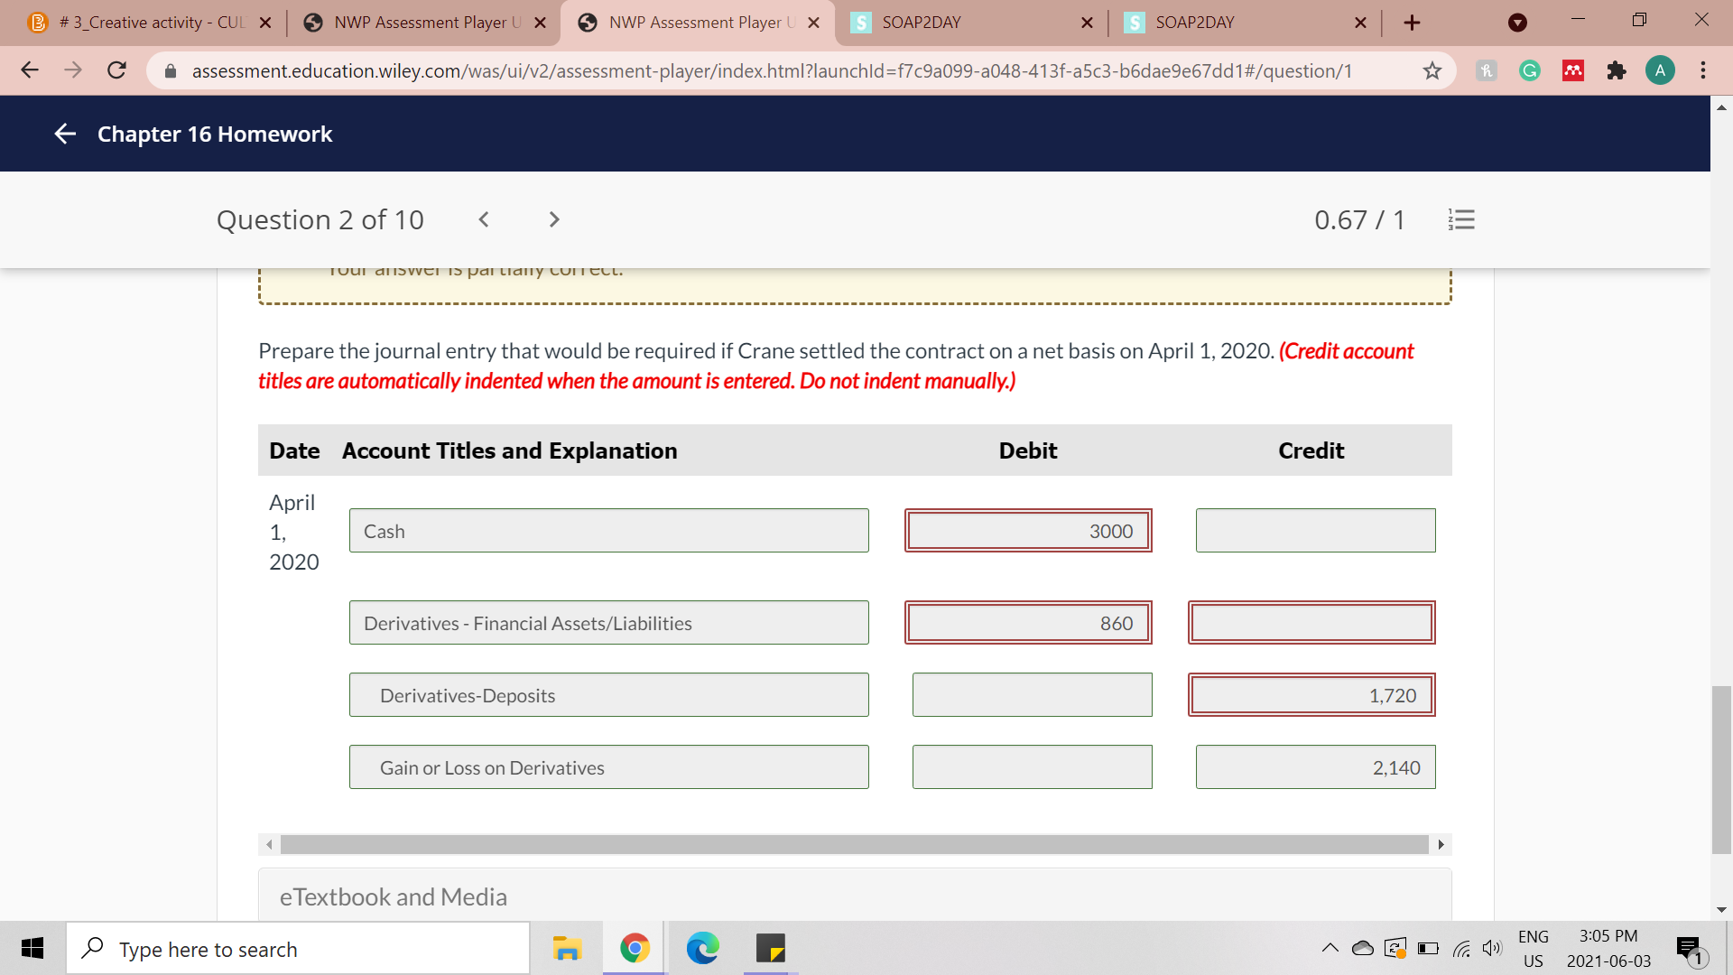This screenshot has height=975, width=1733.
Task: Open the Chrome three-dot menu
Action: point(1703,70)
